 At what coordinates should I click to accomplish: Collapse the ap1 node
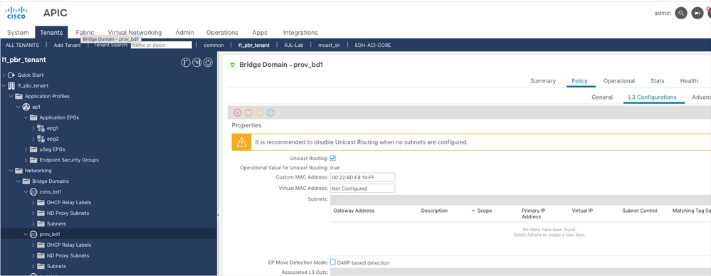click(18, 107)
